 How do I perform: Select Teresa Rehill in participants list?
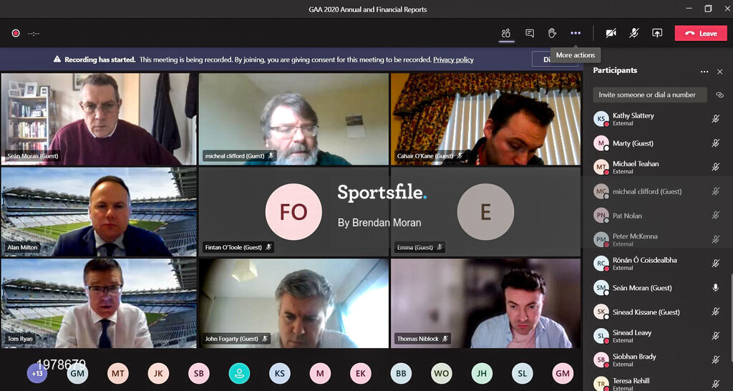[659, 382]
